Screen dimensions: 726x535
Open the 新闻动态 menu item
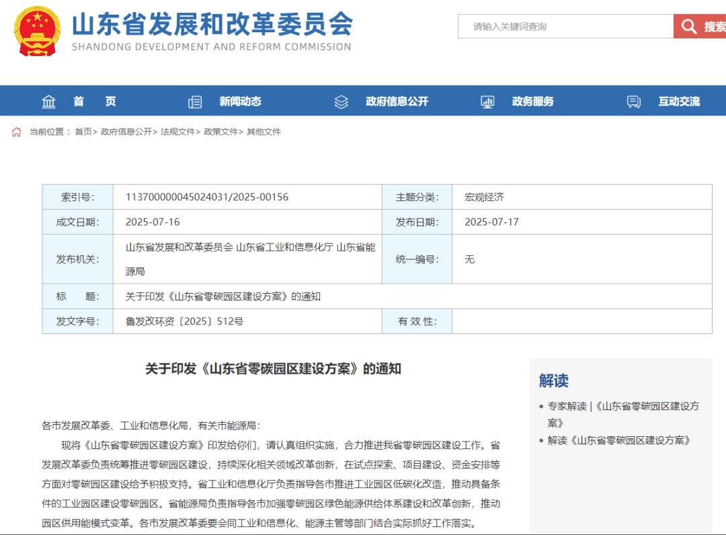click(240, 101)
